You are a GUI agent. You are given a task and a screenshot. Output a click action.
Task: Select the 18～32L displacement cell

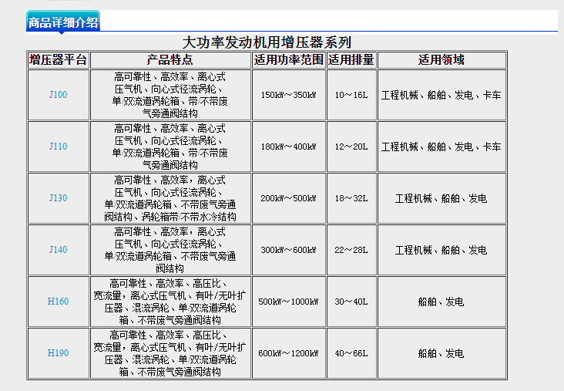pos(351,198)
